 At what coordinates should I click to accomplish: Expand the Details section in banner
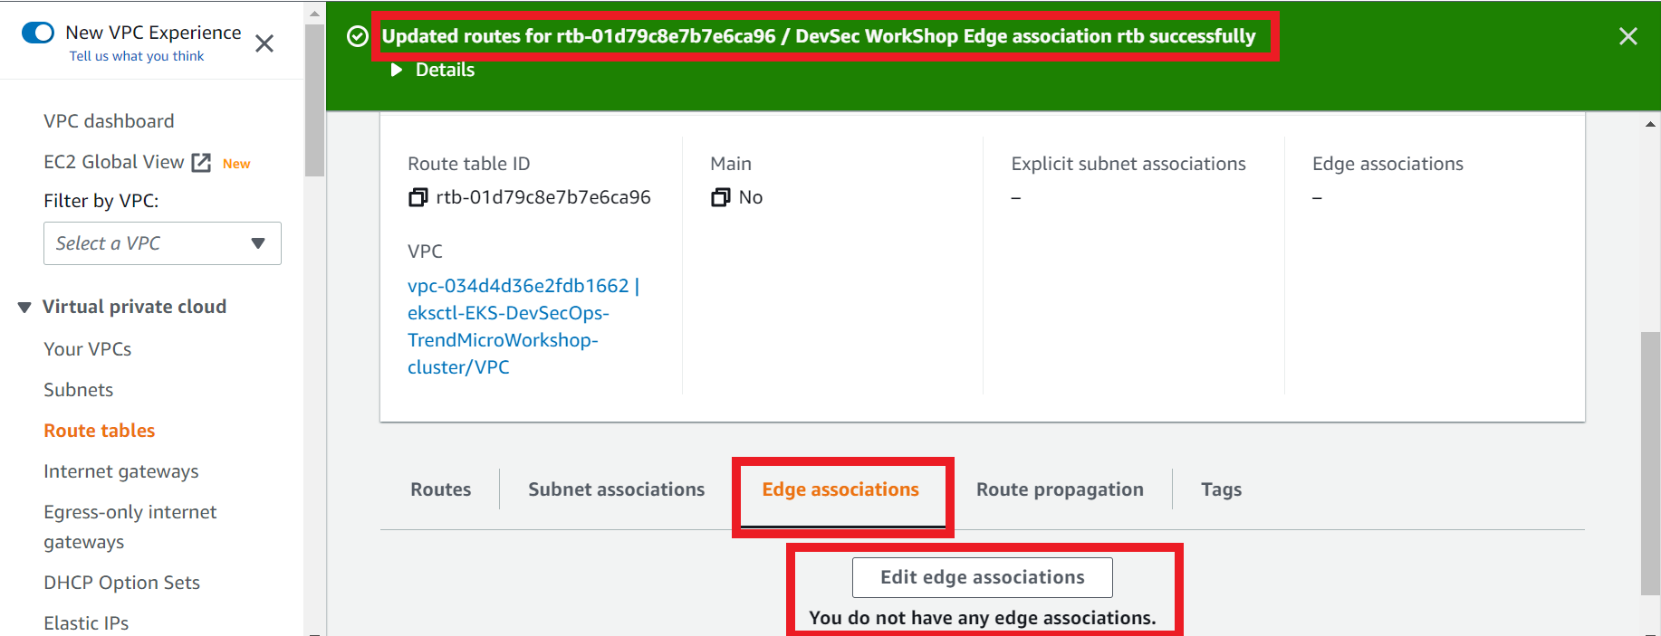[434, 70]
